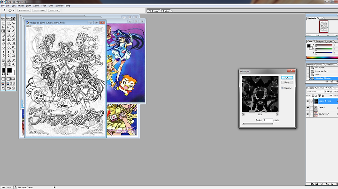Toggle Lock transparent pixels checkbox

(313, 95)
